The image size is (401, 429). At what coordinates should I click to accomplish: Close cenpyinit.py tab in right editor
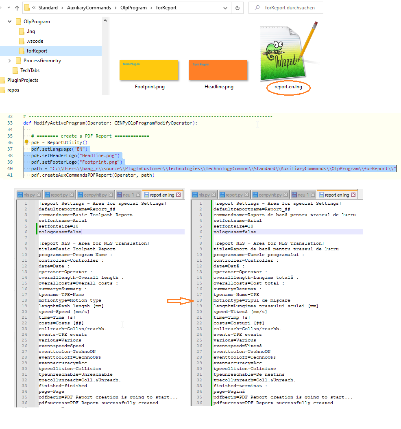click(x=285, y=195)
